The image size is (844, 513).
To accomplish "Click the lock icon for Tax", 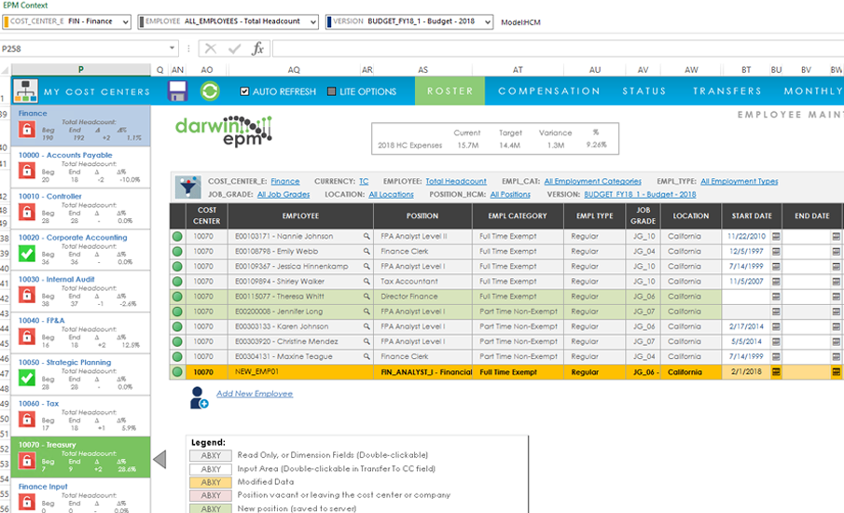I will click(x=27, y=420).
